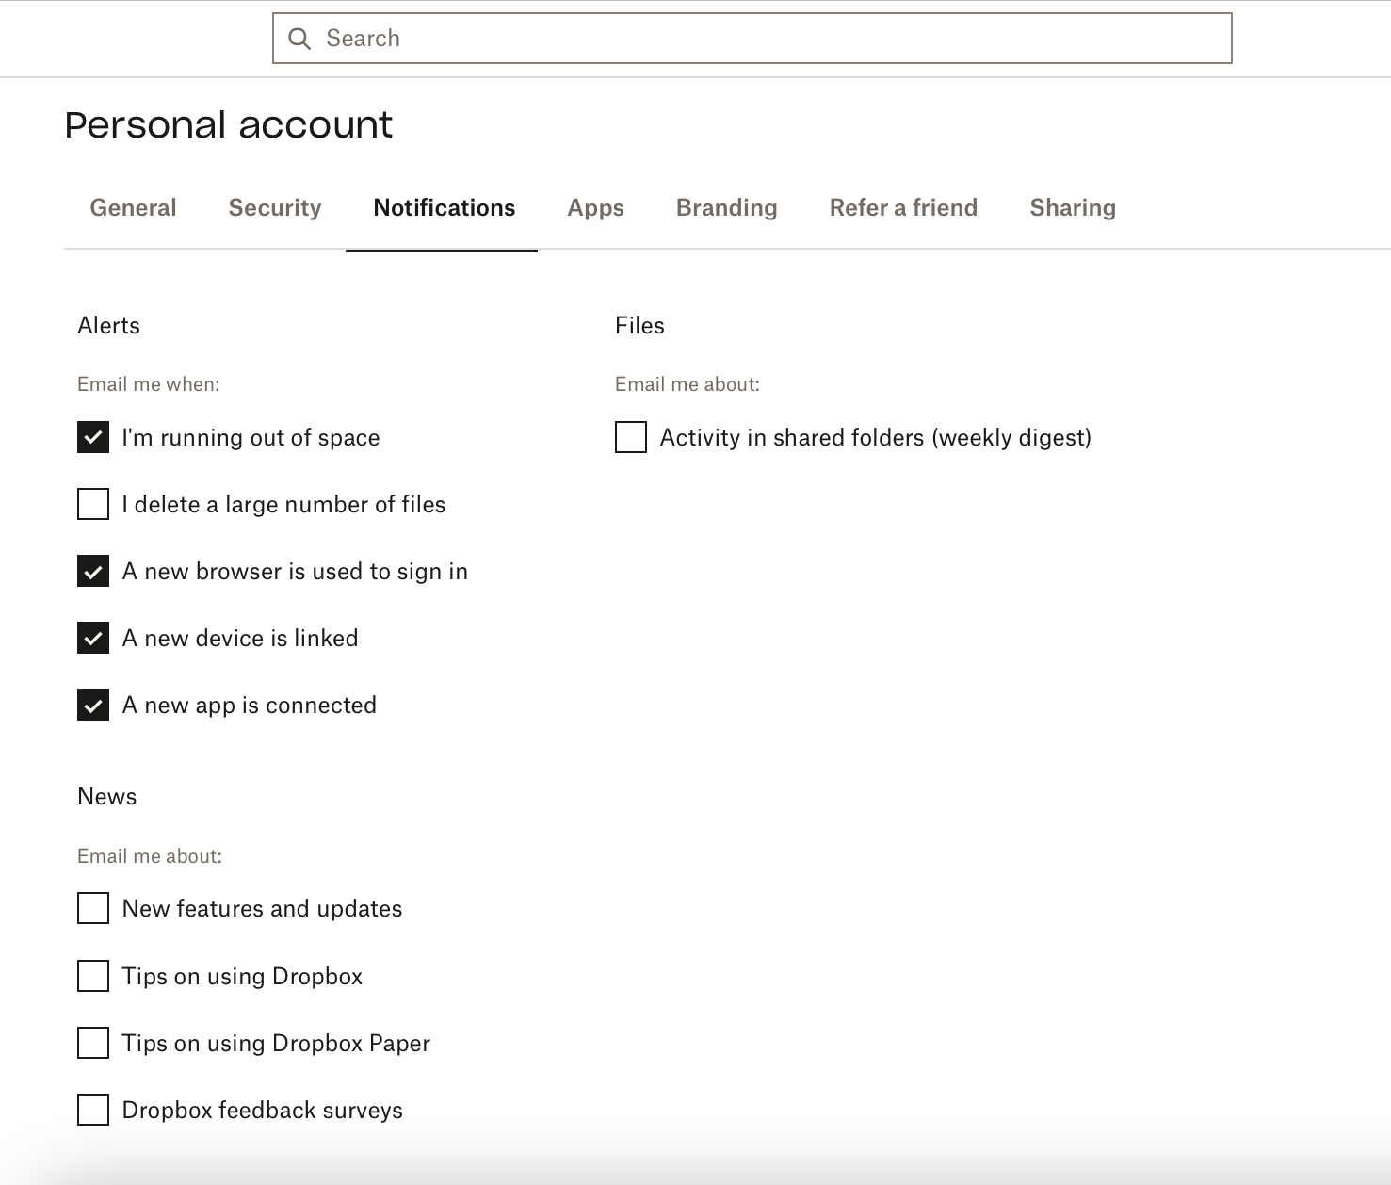Disable "A new browser is used to sign in"
Screen dimensions: 1391x1185
pyautogui.click(x=93, y=571)
